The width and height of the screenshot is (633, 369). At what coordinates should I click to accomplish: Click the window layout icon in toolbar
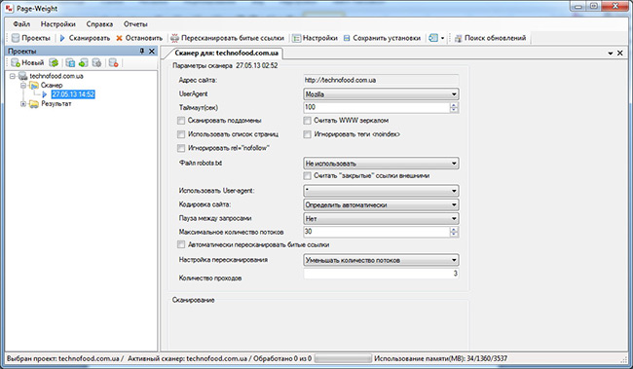tap(433, 38)
